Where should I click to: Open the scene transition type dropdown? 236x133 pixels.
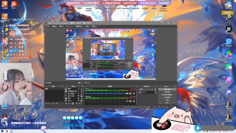146,90
